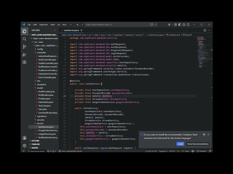Open the Search view in activity bar
The width and height of the screenshot is (233, 174).
click(x=24, y=39)
